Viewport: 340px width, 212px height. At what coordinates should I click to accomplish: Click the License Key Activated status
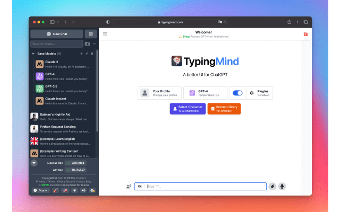pyautogui.click(x=75, y=163)
